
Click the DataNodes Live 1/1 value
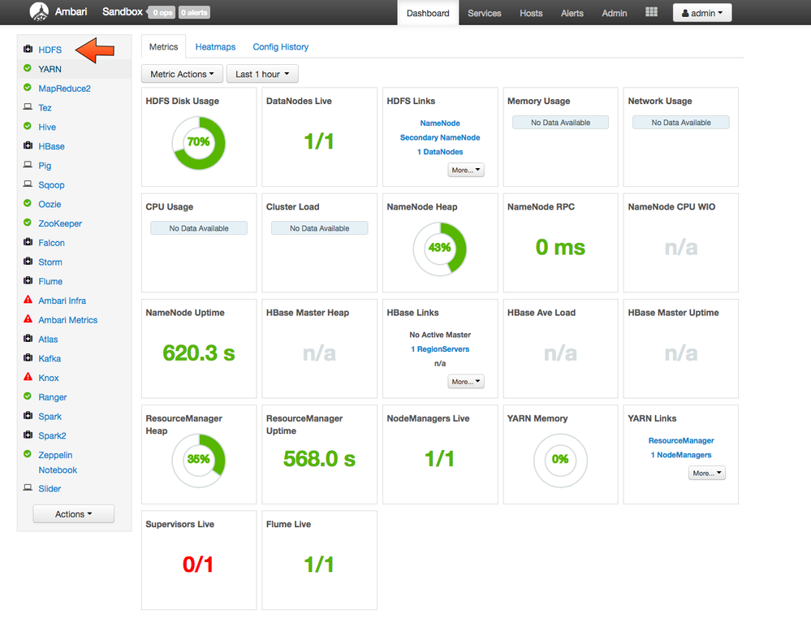(x=319, y=141)
